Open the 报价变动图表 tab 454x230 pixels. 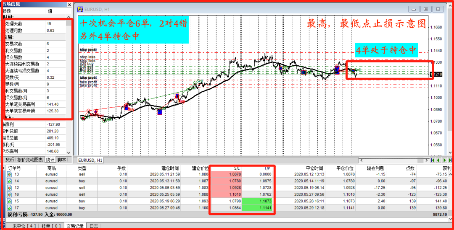pyautogui.click(x=30, y=160)
